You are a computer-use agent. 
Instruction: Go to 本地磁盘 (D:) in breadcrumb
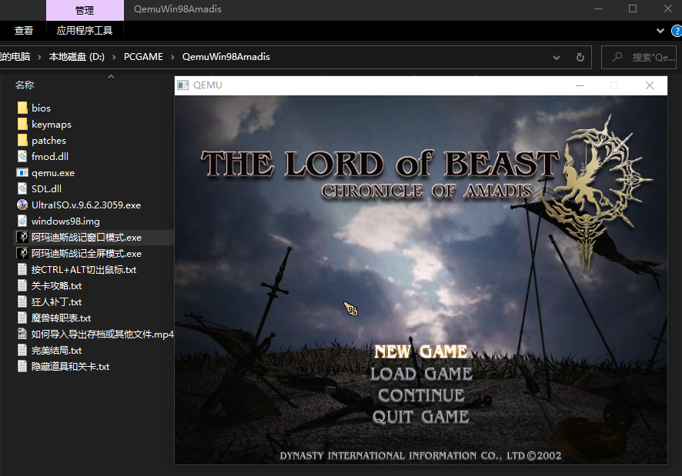[x=76, y=57]
